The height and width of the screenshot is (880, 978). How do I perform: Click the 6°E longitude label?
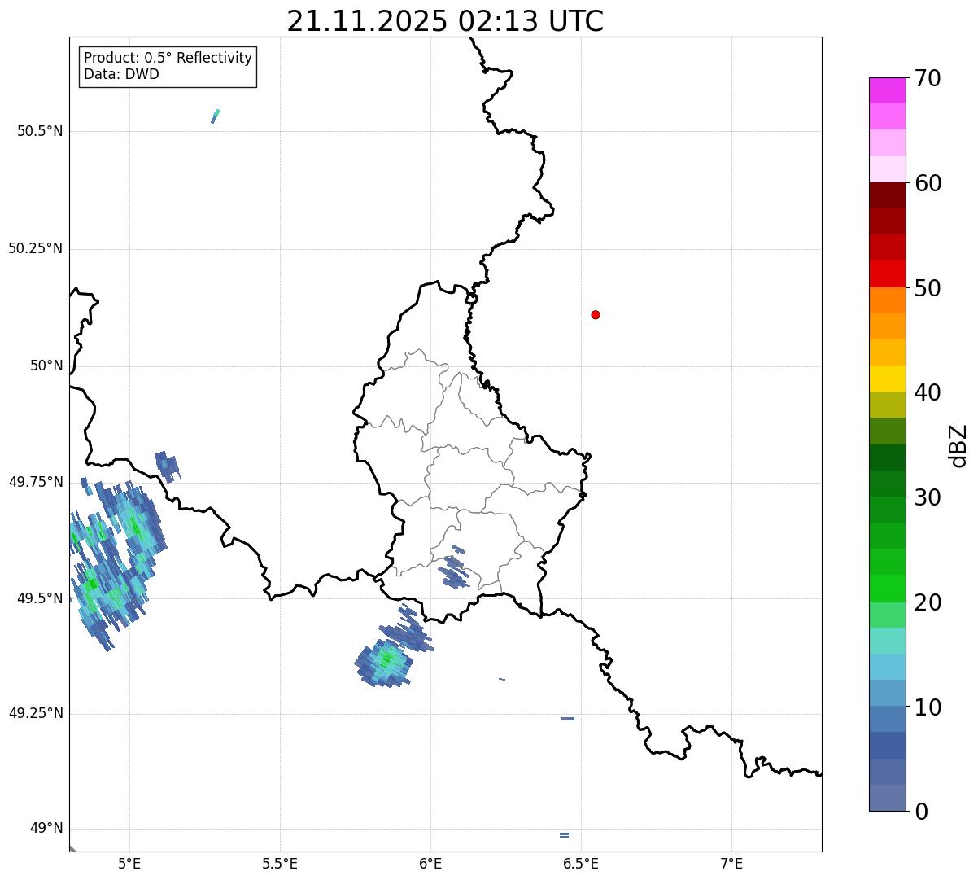point(430,863)
